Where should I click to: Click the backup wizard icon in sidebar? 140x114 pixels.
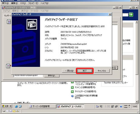pos(9,22)
